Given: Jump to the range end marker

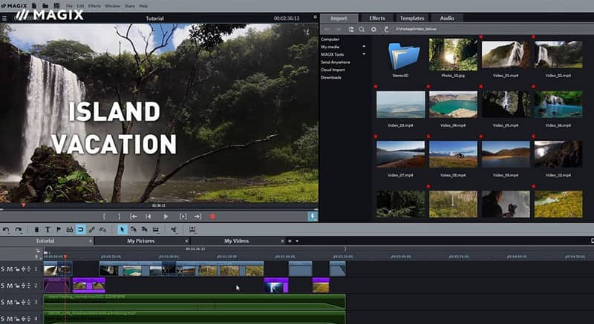Looking at the screenshot, I should tap(198, 216).
